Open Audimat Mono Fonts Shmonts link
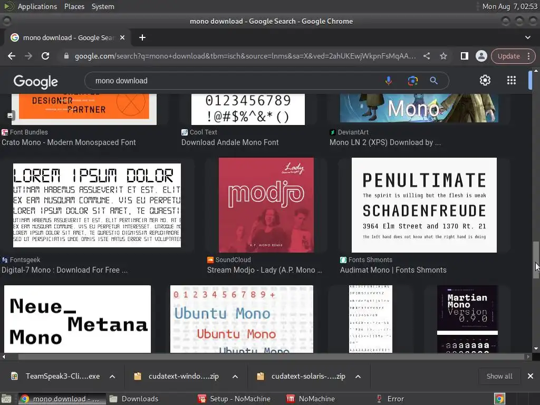The height and width of the screenshot is (405, 540). pyautogui.click(x=393, y=270)
